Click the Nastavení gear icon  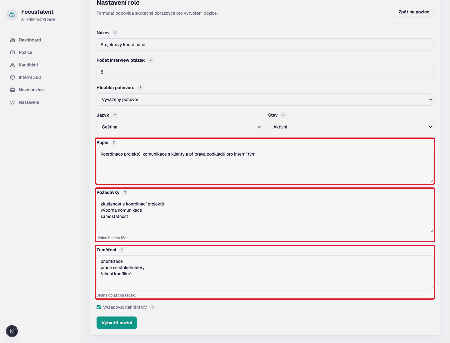coord(12,102)
